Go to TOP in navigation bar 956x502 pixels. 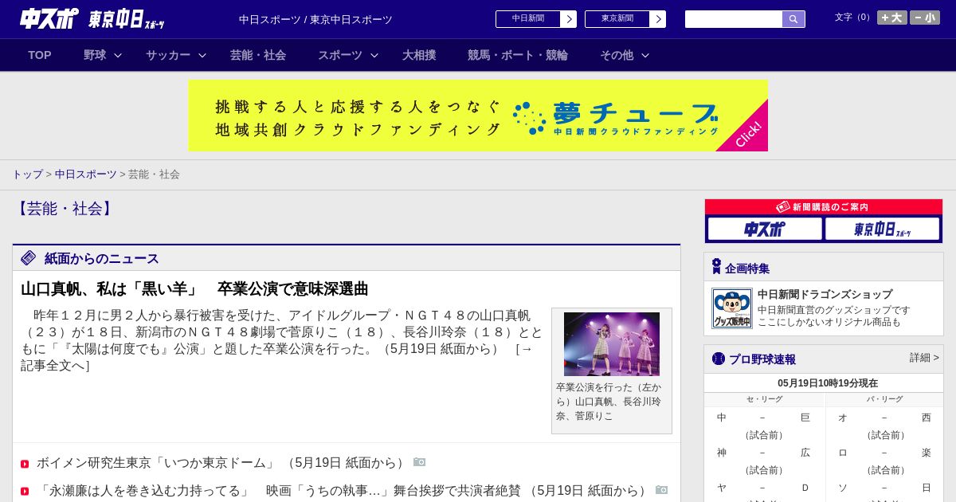[40, 55]
